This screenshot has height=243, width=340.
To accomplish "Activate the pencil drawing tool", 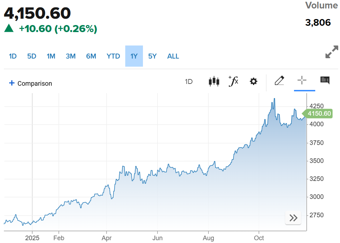I will click(279, 81).
